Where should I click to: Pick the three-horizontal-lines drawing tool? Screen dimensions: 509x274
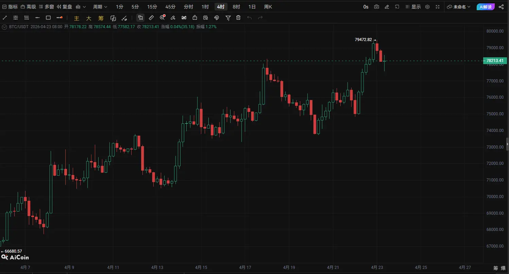pos(27,18)
